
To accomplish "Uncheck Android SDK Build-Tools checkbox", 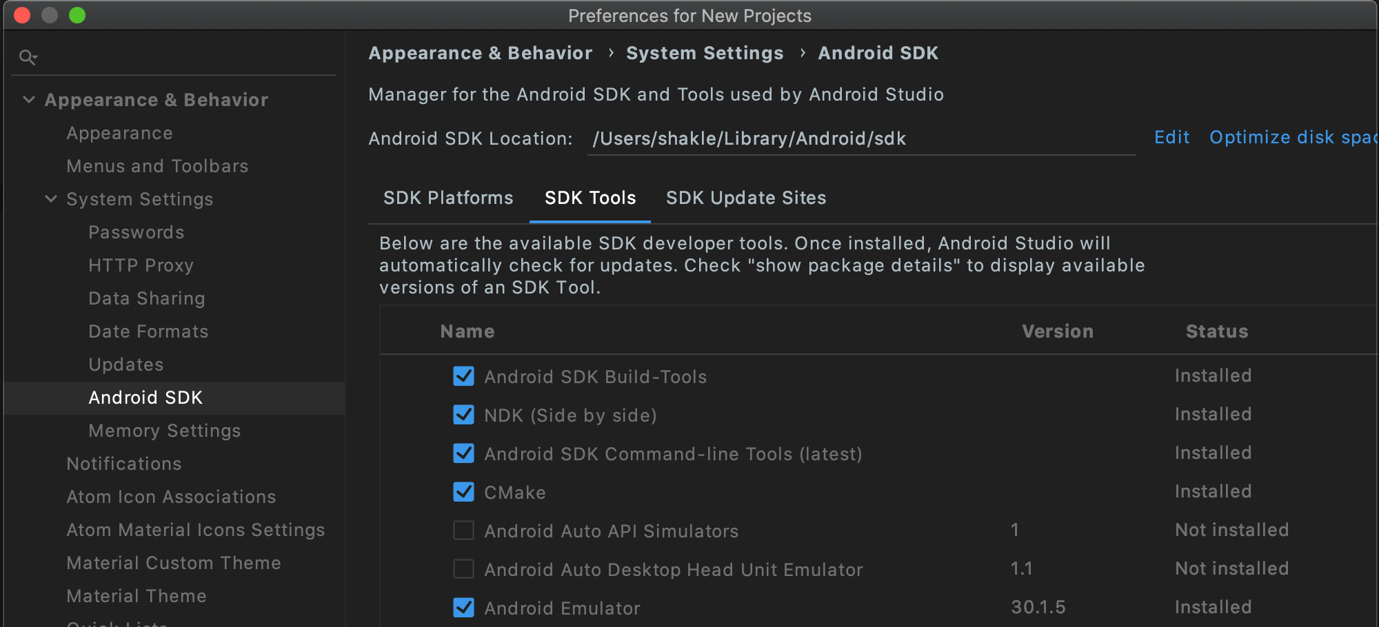I will pos(463,376).
